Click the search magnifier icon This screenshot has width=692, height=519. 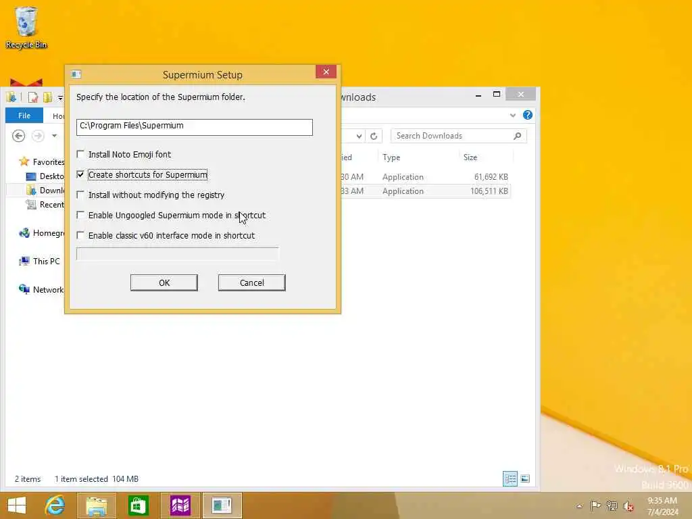coord(517,136)
